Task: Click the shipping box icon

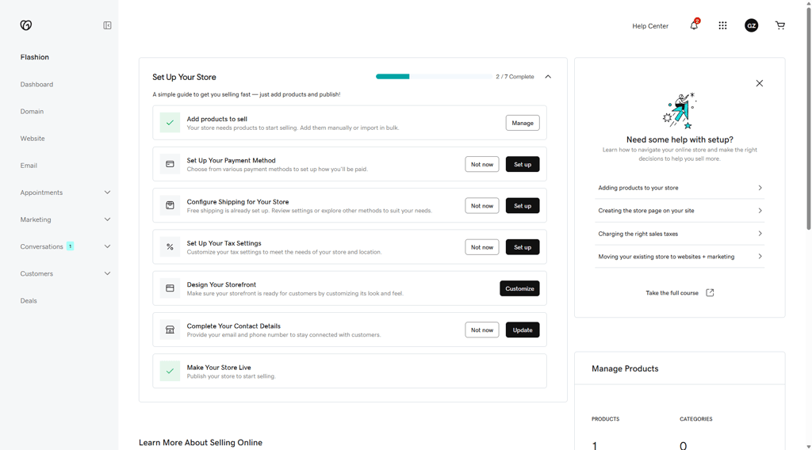Action: [170, 205]
